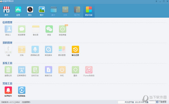Maximize the application window
Image resolution: width=169 pixels, height=104 pixels.
click(164, 1)
